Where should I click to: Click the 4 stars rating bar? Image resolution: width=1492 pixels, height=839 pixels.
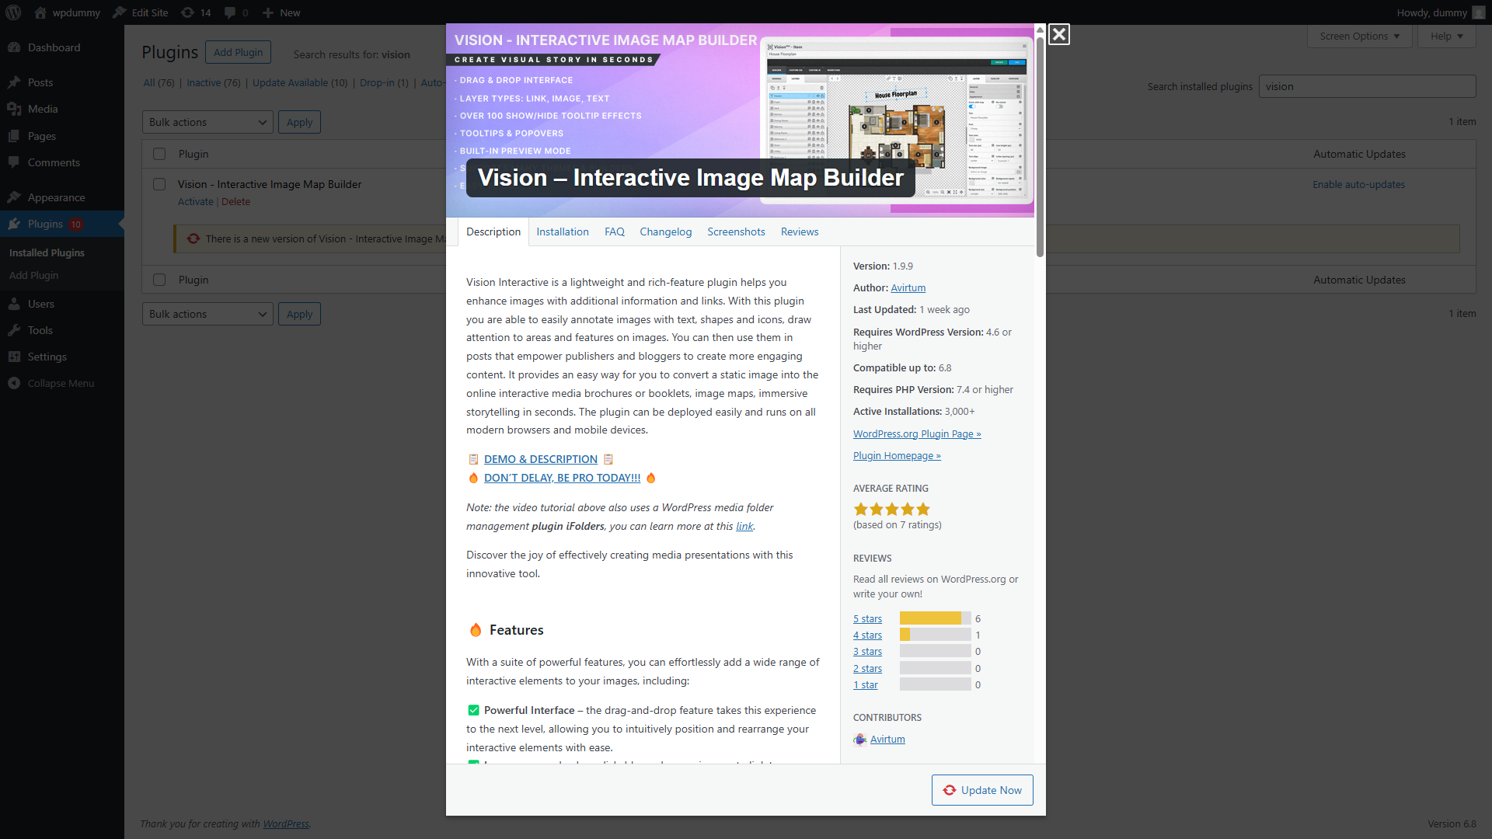pyautogui.click(x=936, y=635)
